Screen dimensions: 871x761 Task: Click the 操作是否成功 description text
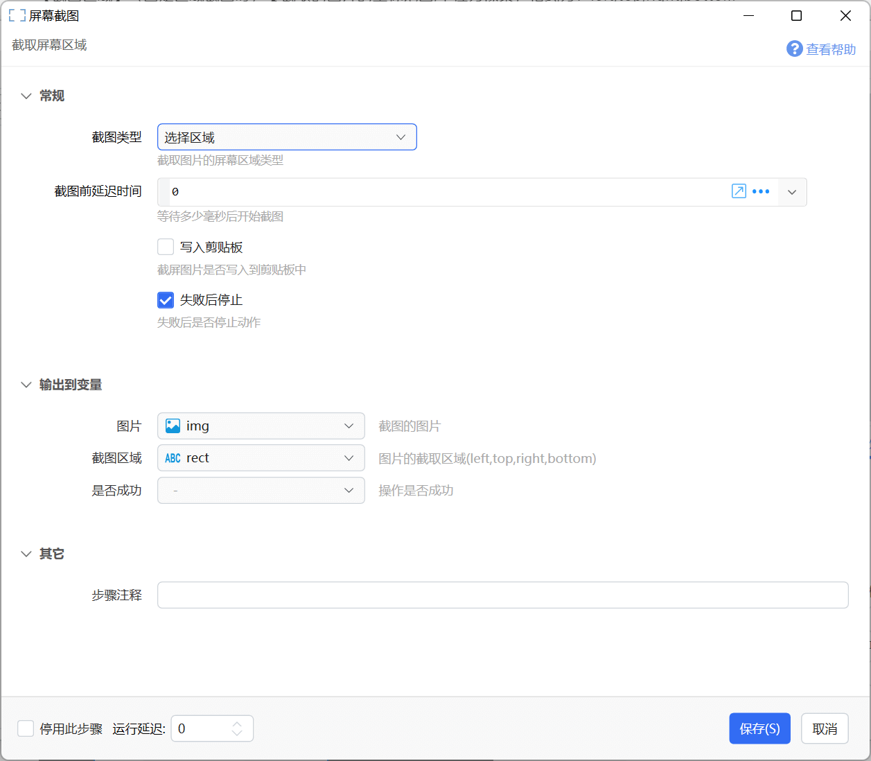pos(416,491)
